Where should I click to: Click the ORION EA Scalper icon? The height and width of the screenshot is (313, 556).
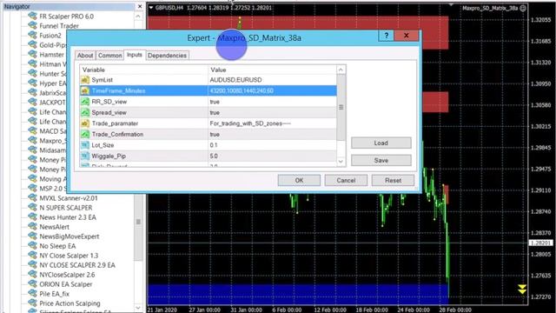coord(33,284)
